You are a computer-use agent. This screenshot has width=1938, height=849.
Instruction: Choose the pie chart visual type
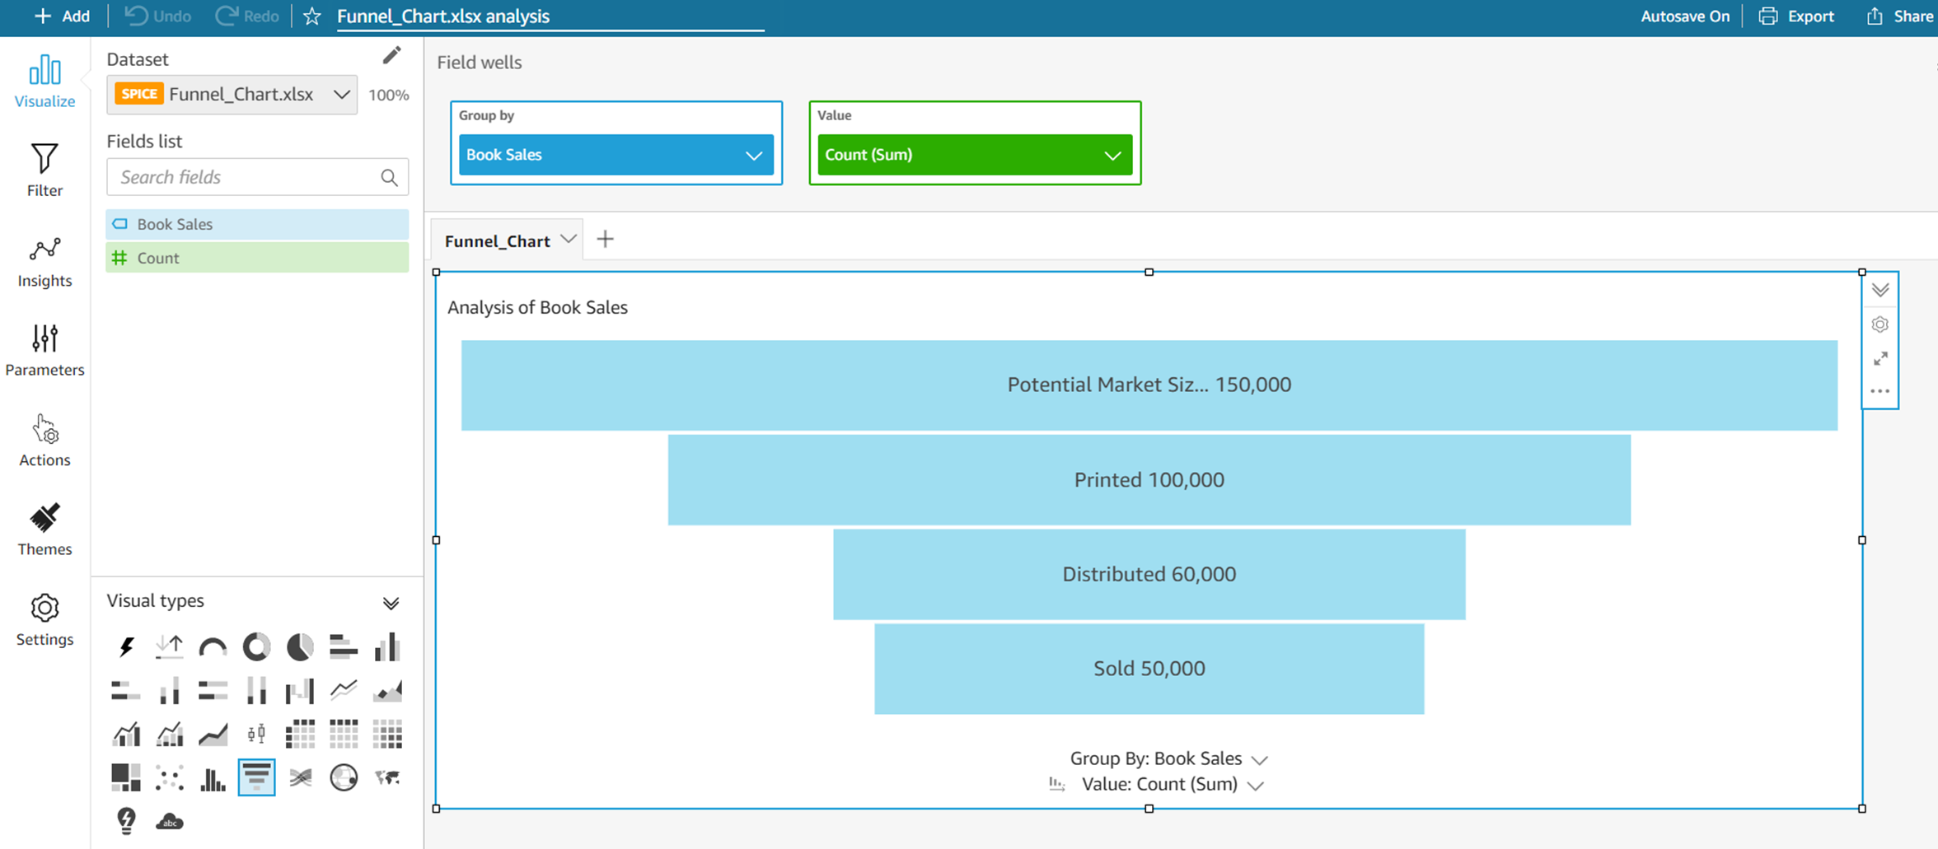pos(300,647)
